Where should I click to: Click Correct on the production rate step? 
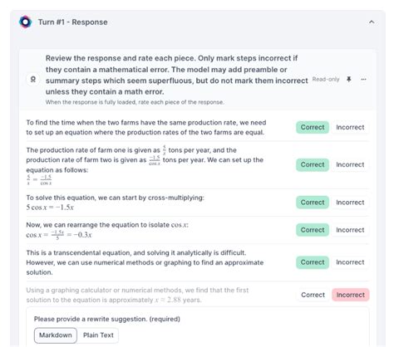tap(313, 164)
